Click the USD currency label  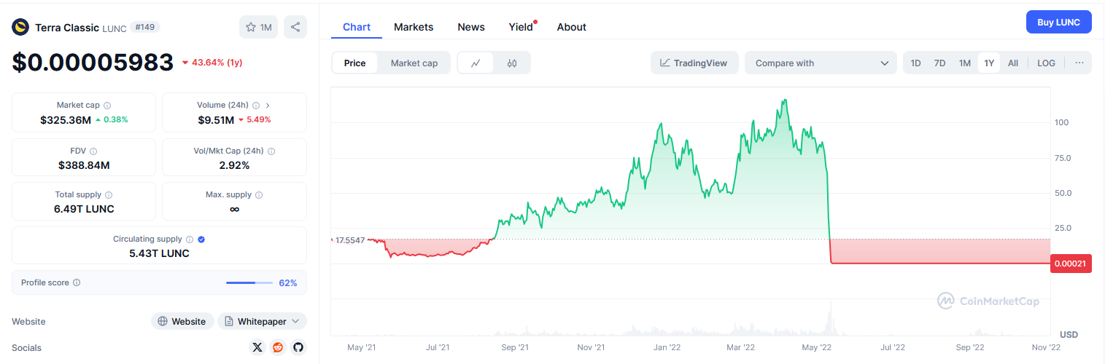coord(1069,335)
